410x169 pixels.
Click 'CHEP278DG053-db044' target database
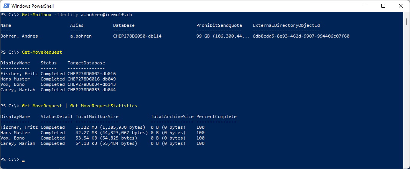92,90
